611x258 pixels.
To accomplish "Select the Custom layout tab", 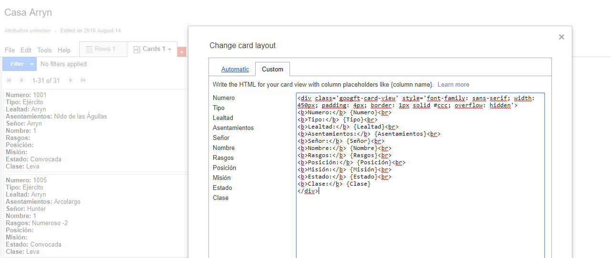I will click(x=272, y=69).
